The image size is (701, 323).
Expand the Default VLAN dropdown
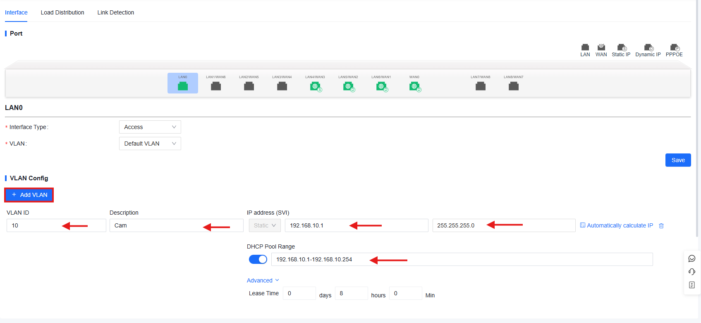point(150,144)
